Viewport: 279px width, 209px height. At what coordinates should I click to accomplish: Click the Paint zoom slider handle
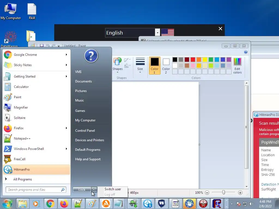[x=224, y=192]
